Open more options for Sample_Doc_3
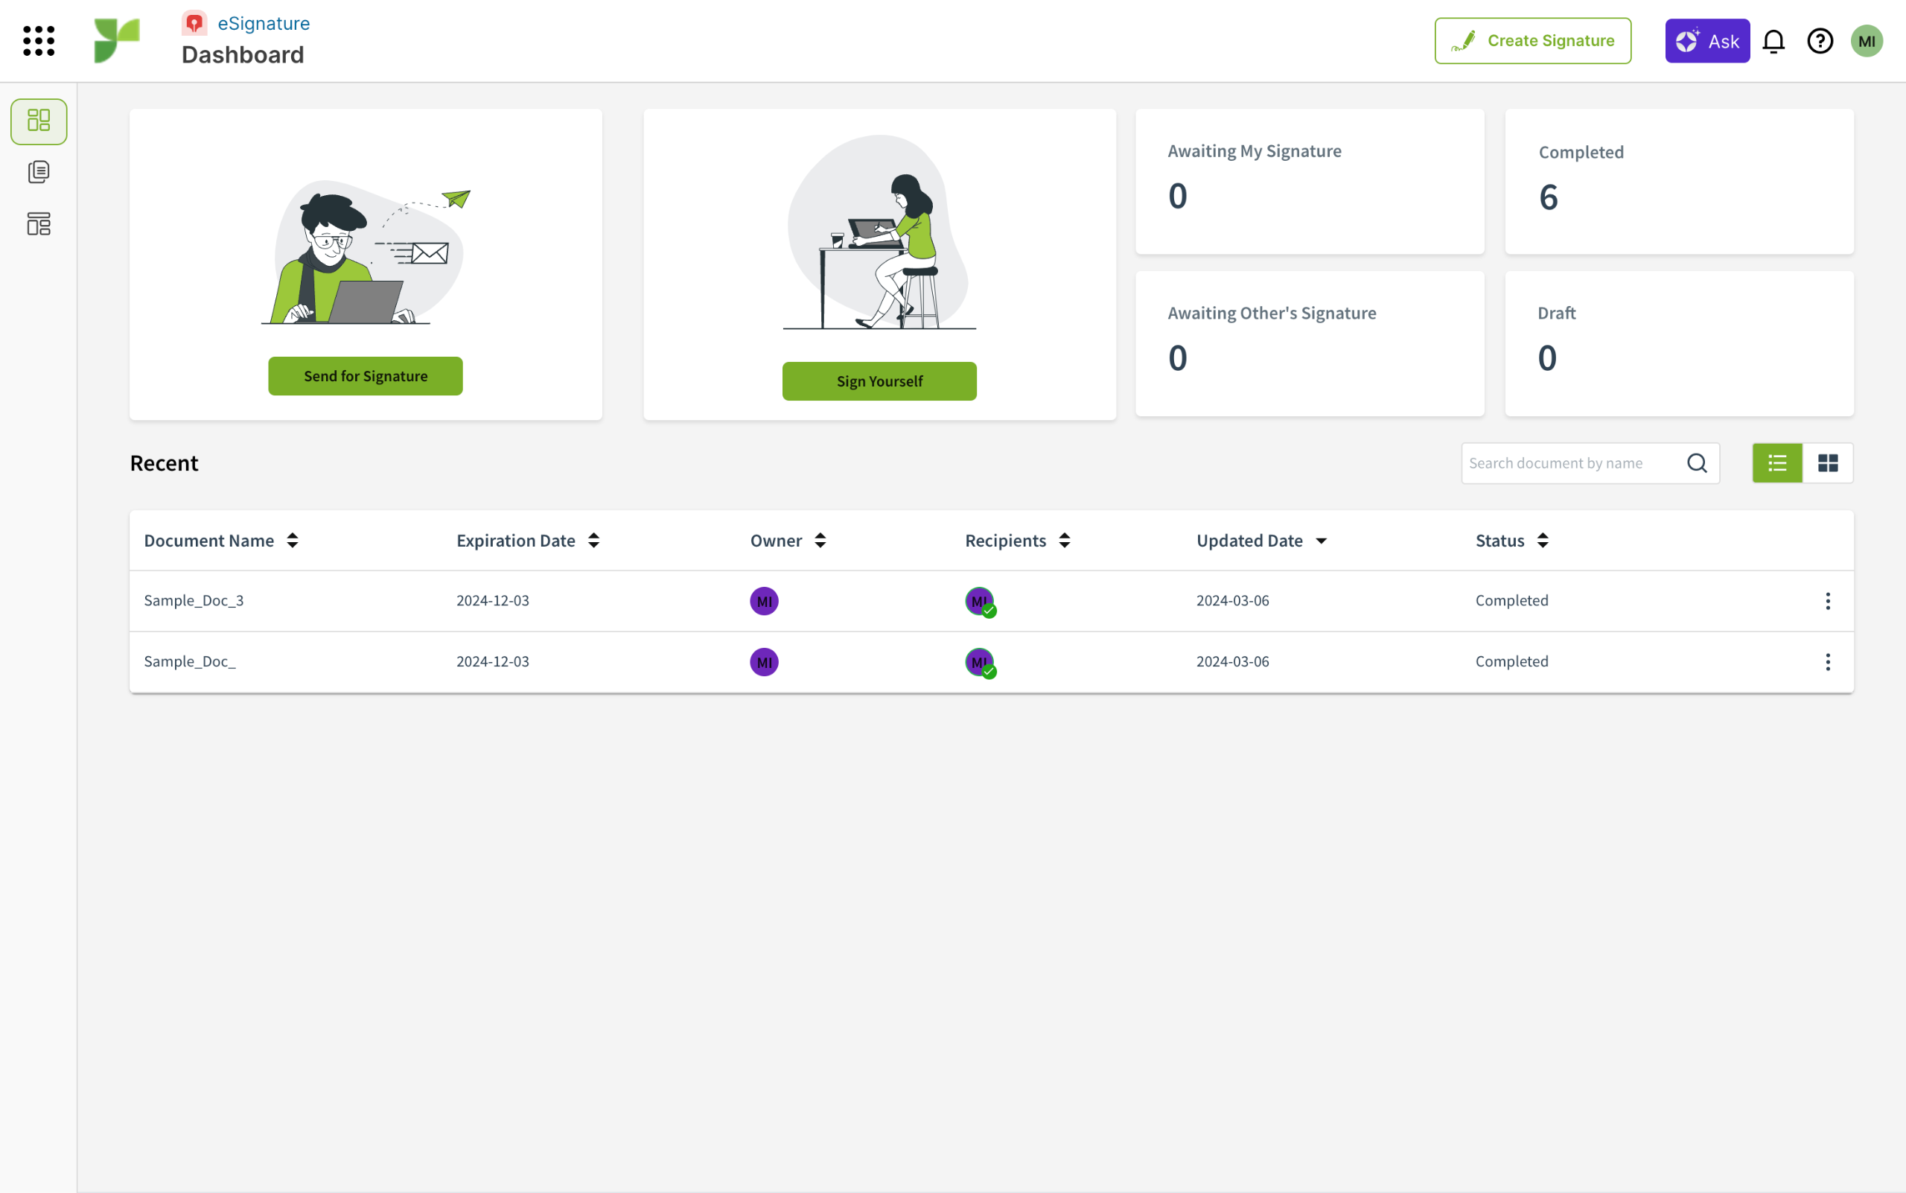Screen dimensions: 1906x1193 (1828, 601)
